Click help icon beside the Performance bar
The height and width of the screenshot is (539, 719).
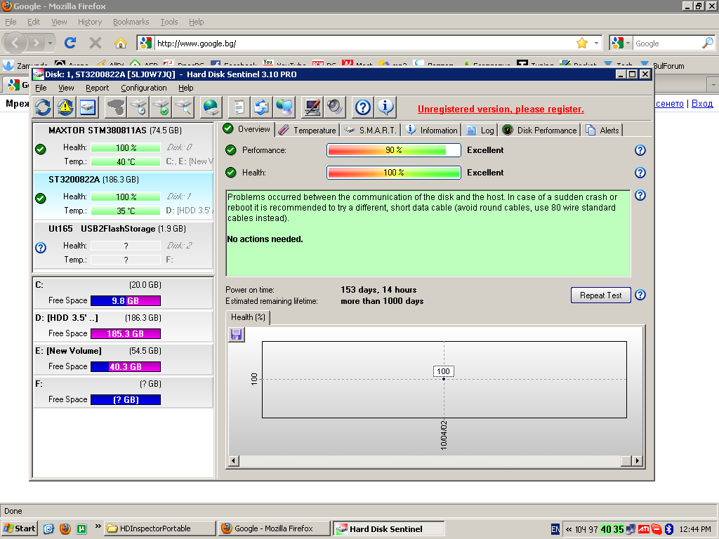pyautogui.click(x=640, y=150)
